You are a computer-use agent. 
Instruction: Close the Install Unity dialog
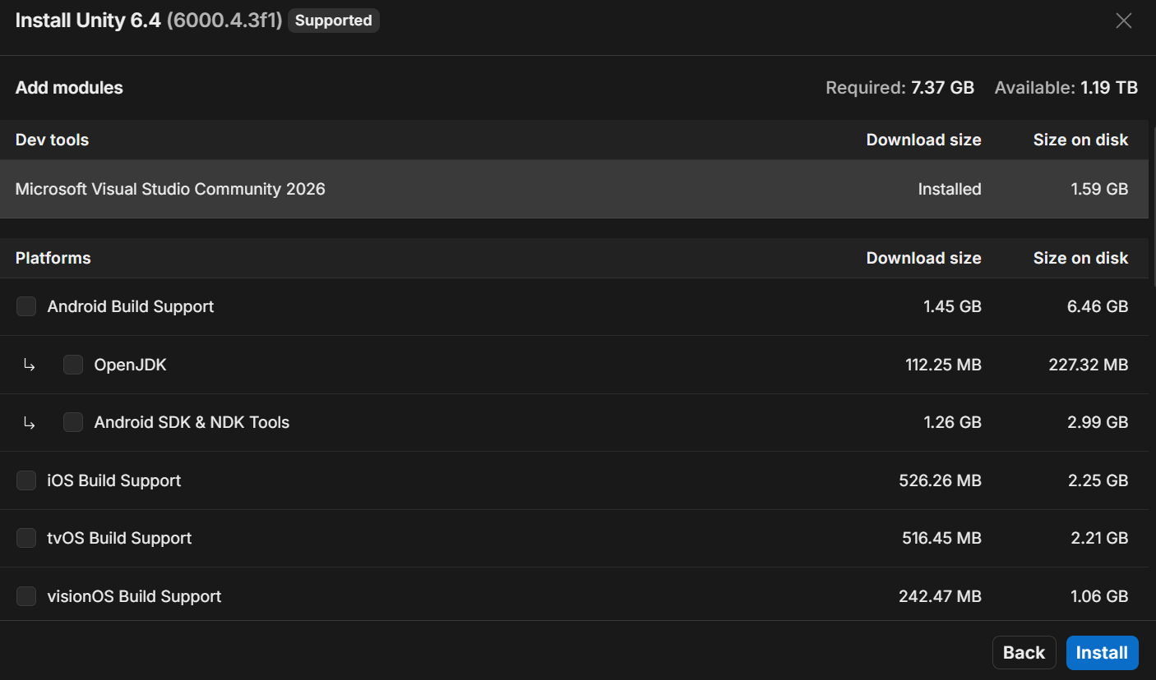click(1123, 21)
